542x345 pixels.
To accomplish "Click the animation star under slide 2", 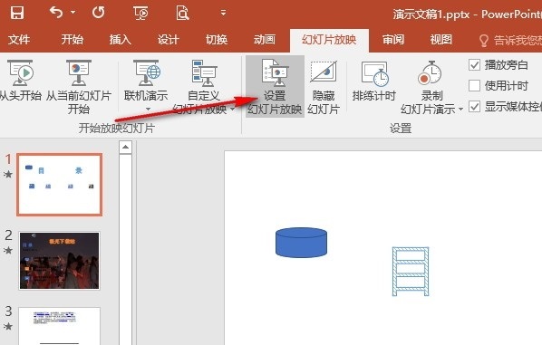I will pos(8,251).
